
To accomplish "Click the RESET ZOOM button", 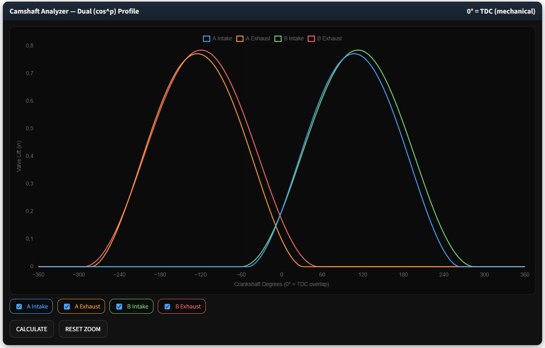I will 83,329.
